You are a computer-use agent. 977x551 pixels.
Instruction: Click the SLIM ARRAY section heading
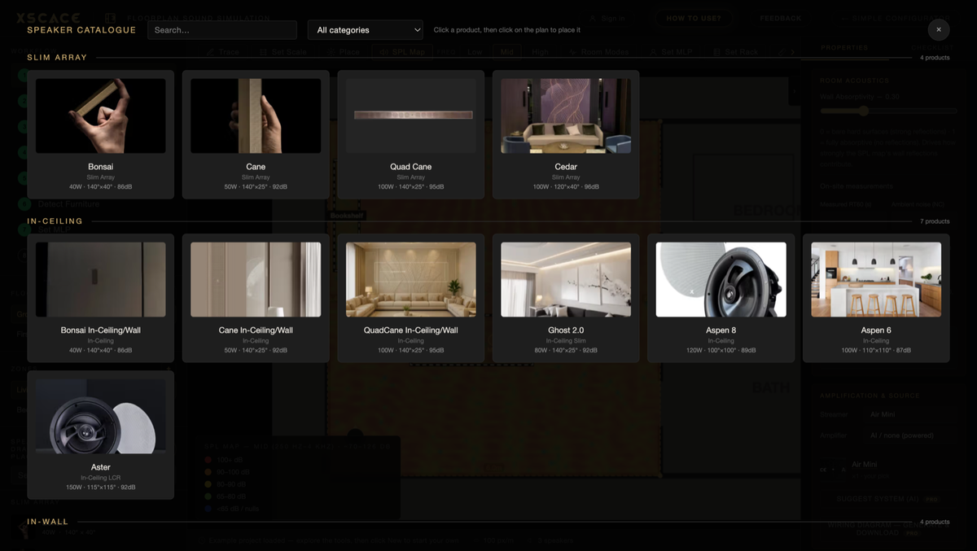pyautogui.click(x=57, y=58)
